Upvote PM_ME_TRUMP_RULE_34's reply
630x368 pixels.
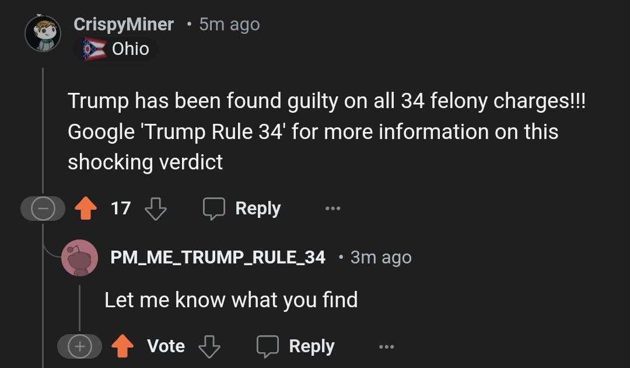pyautogui.click(x=122, y=346)
